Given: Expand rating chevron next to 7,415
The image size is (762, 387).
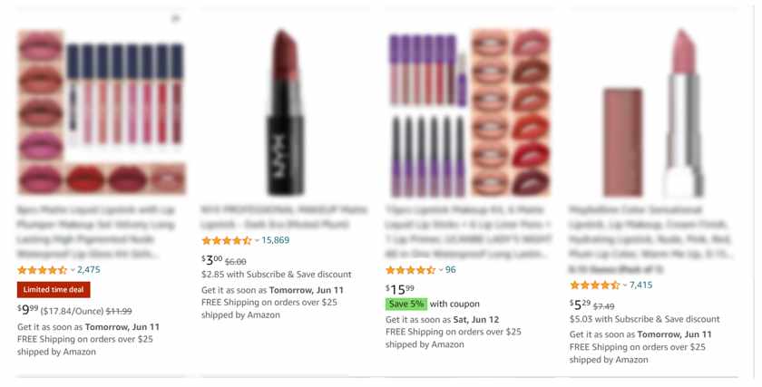Looking at the screenshot, I should click(625, 285).
